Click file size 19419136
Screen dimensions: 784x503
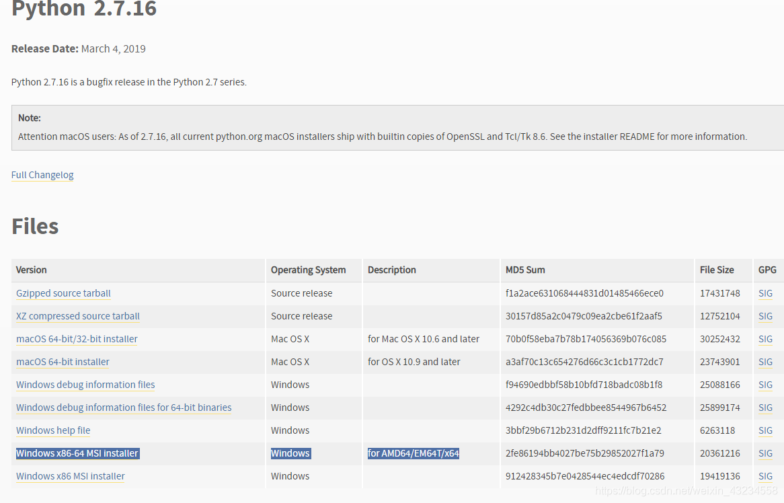[720, 477]
